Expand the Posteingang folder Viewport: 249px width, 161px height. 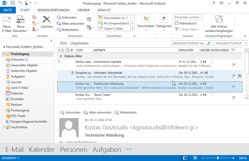[x=4, y=54]
